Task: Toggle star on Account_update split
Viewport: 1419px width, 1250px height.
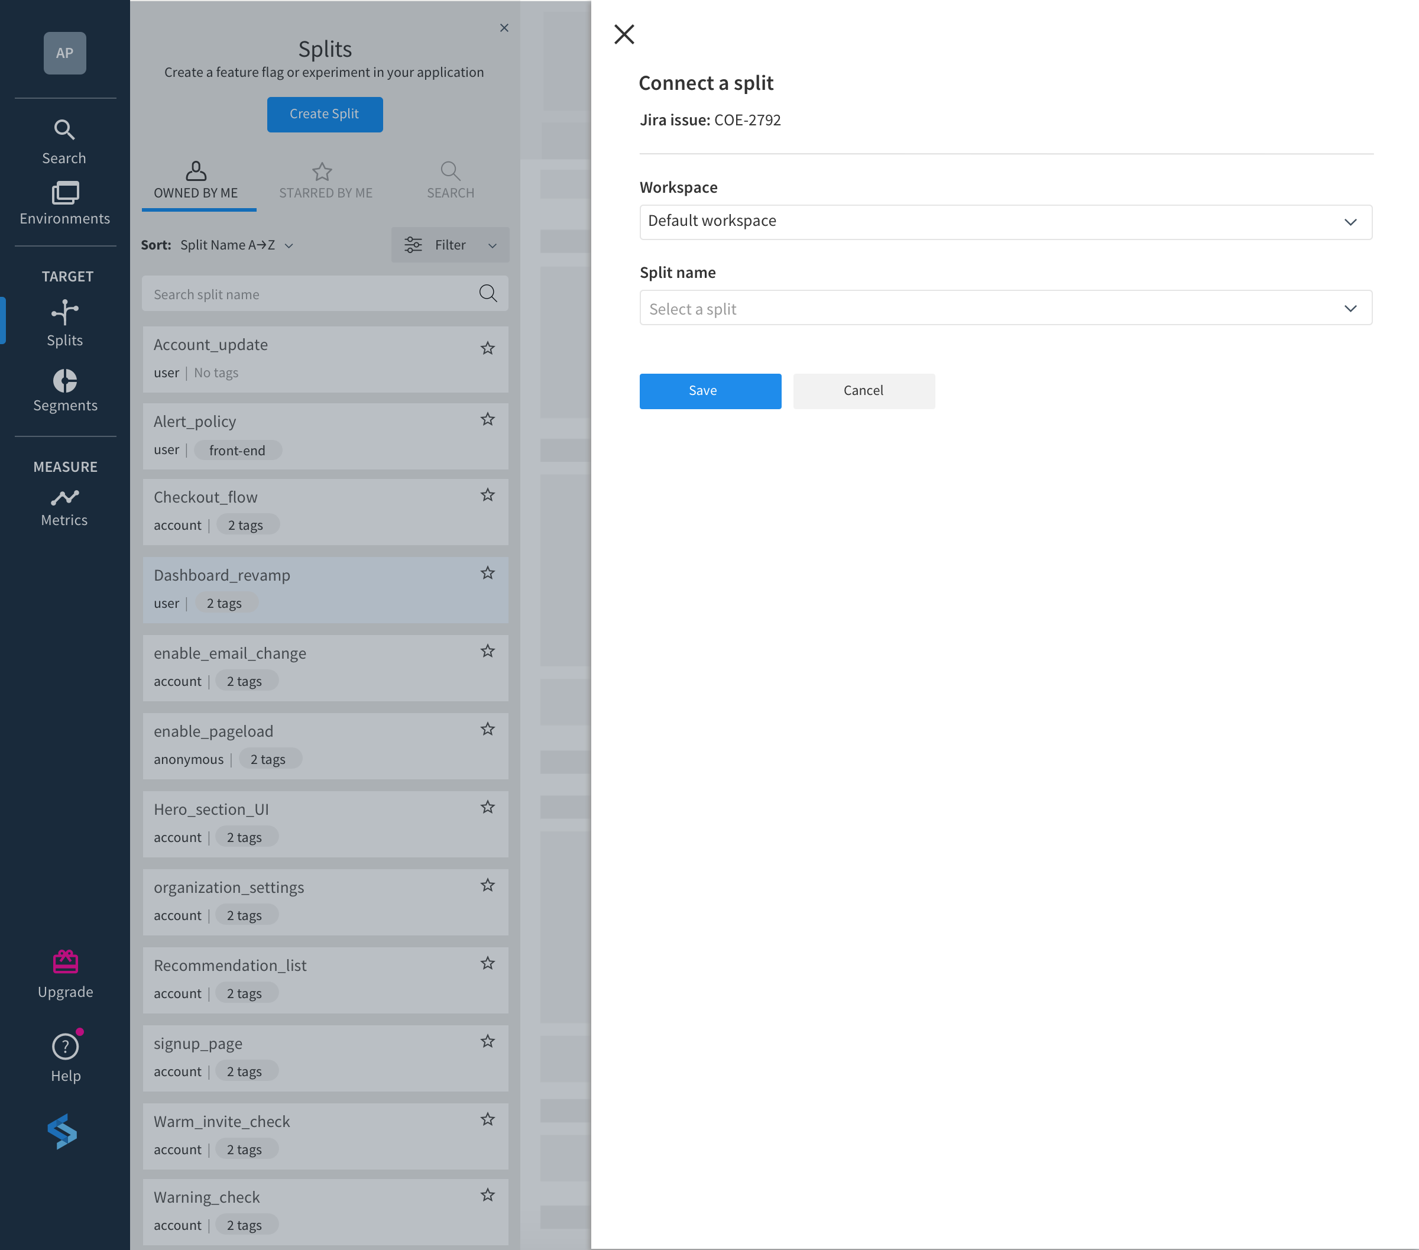Action: point(487,346)
